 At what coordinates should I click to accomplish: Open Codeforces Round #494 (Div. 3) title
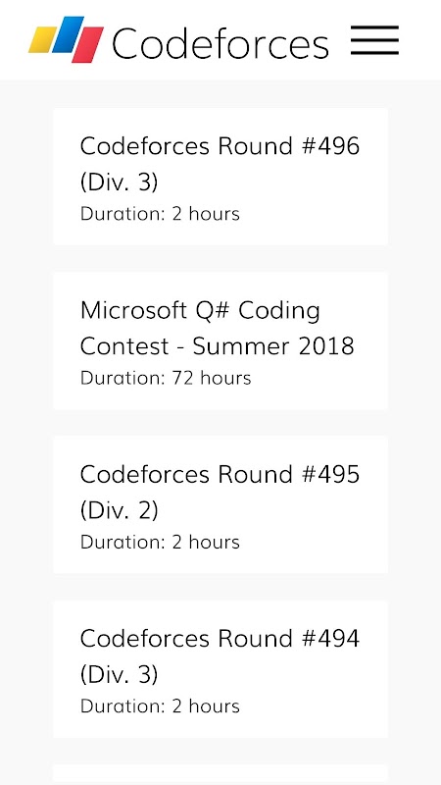click(220, 656)
